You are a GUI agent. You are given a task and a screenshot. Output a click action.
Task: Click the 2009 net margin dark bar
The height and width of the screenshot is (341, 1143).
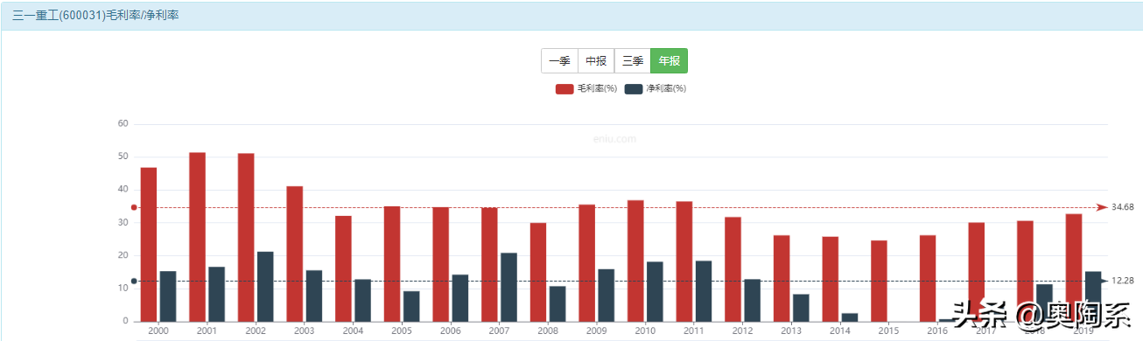point(606,295)
